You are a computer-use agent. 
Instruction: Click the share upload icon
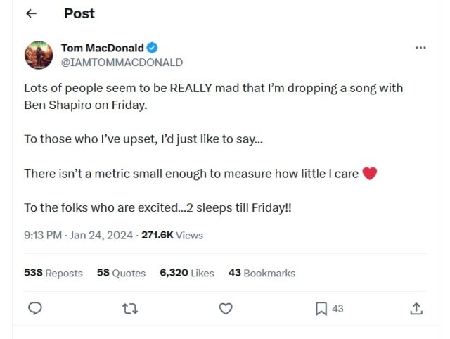coord(416,308)
